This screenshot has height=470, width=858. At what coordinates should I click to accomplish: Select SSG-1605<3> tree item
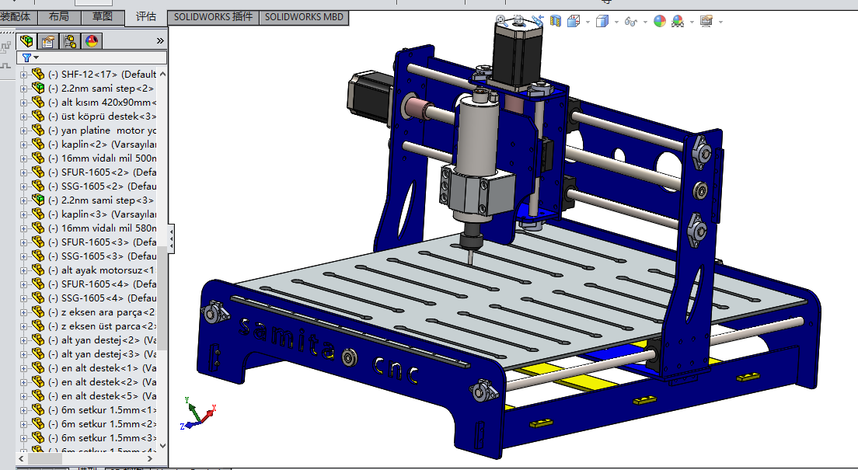tap(102, 256)
